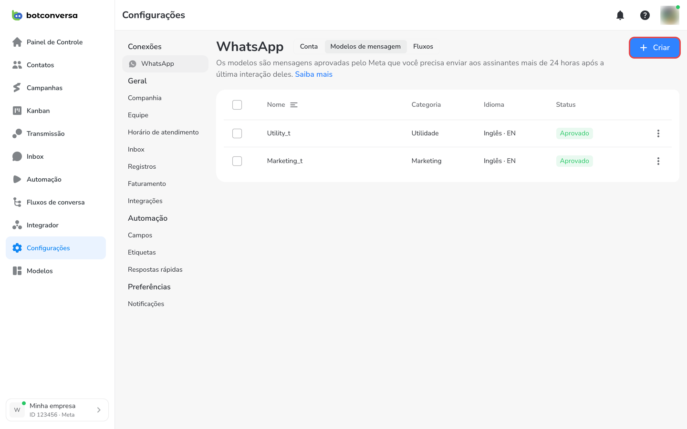Open the user profile avatar
Viewport: 687px width, 429px height.
(670, 15)
